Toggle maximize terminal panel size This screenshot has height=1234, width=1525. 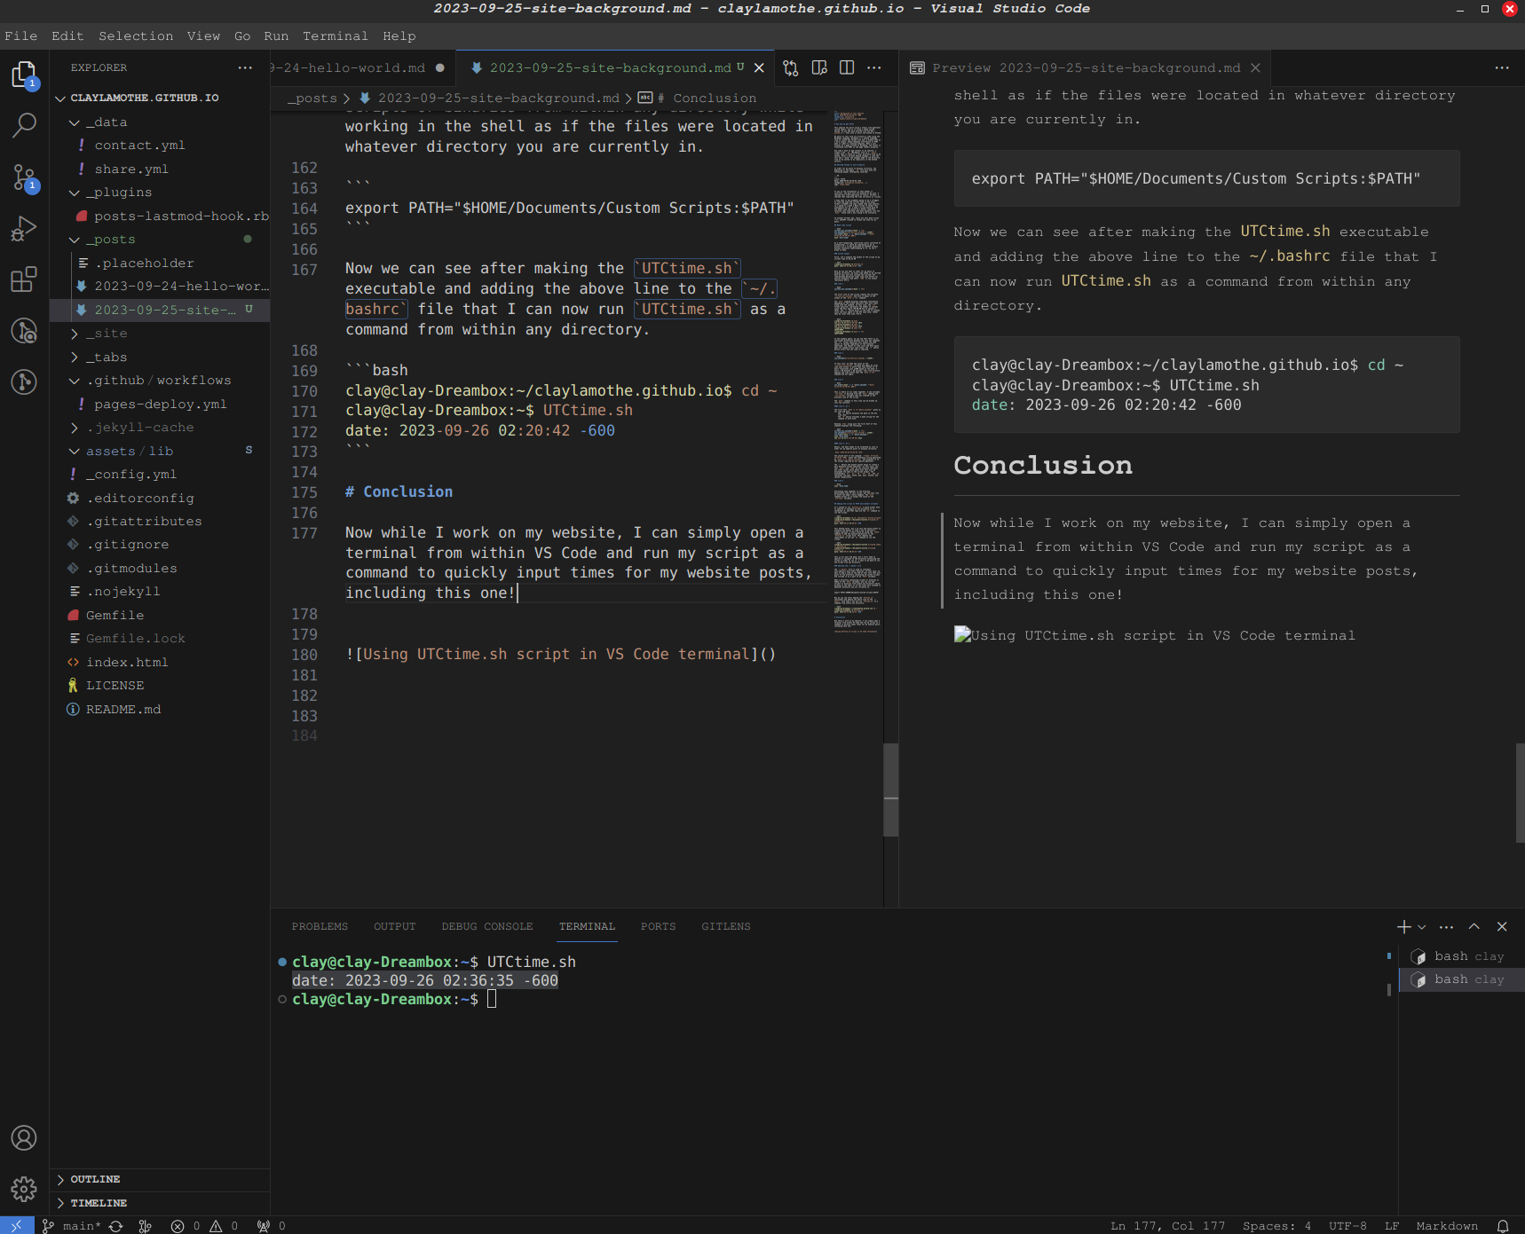[1474, 926]
